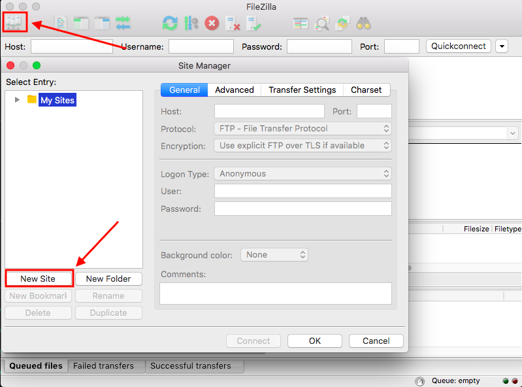The width and height of the screenshot is (522, 387).
Task: Click the New Site button
Action: 38,278
